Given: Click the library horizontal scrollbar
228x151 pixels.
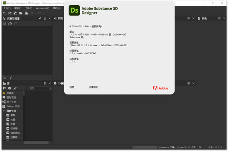Looking at the screenshot, I should 36,143.
